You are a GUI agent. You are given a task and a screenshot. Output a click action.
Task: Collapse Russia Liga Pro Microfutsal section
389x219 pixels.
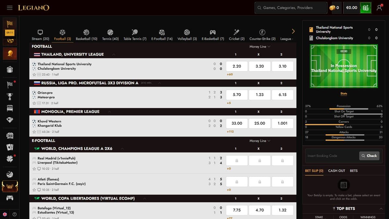click(159, 83)
